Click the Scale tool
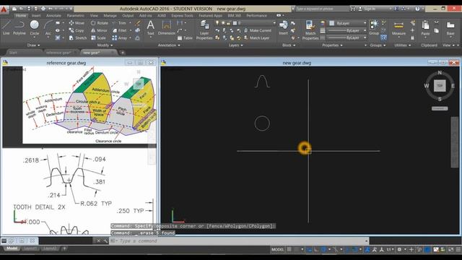The height and width of the screenshot is (260, 462). [98, 38]
